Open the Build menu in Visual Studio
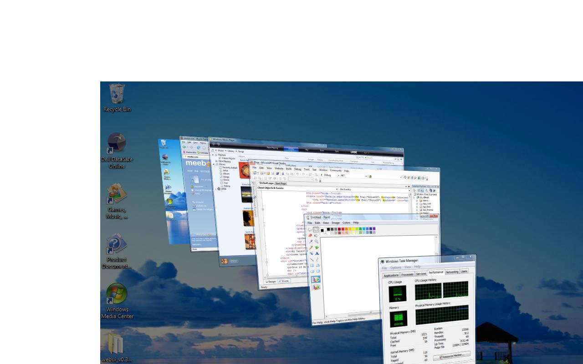583x364 pixels. click(289, 169)
